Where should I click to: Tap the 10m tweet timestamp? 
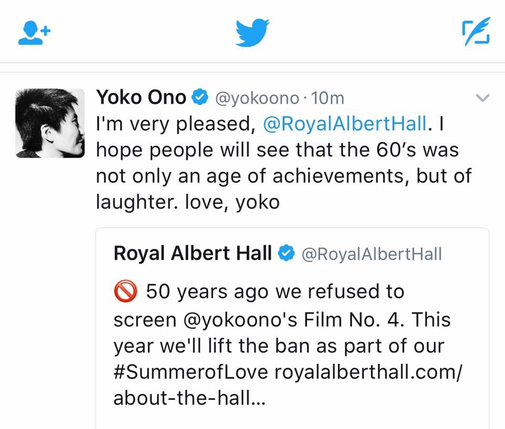(x=328, y=98)
